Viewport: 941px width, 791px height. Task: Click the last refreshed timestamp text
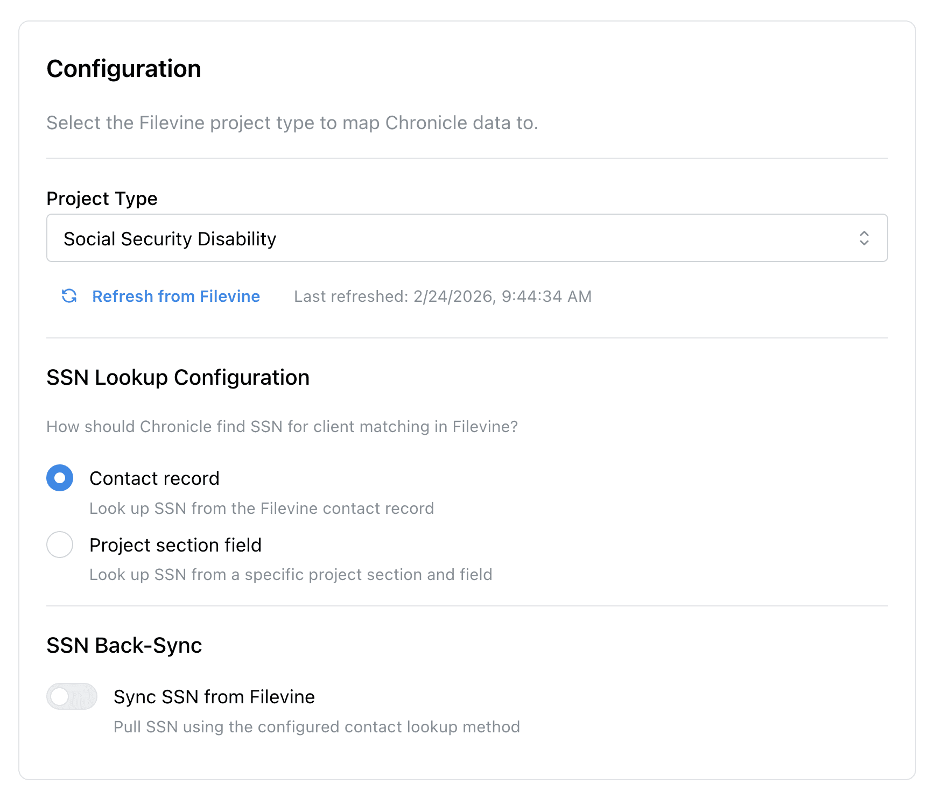[x=443, y=296]
